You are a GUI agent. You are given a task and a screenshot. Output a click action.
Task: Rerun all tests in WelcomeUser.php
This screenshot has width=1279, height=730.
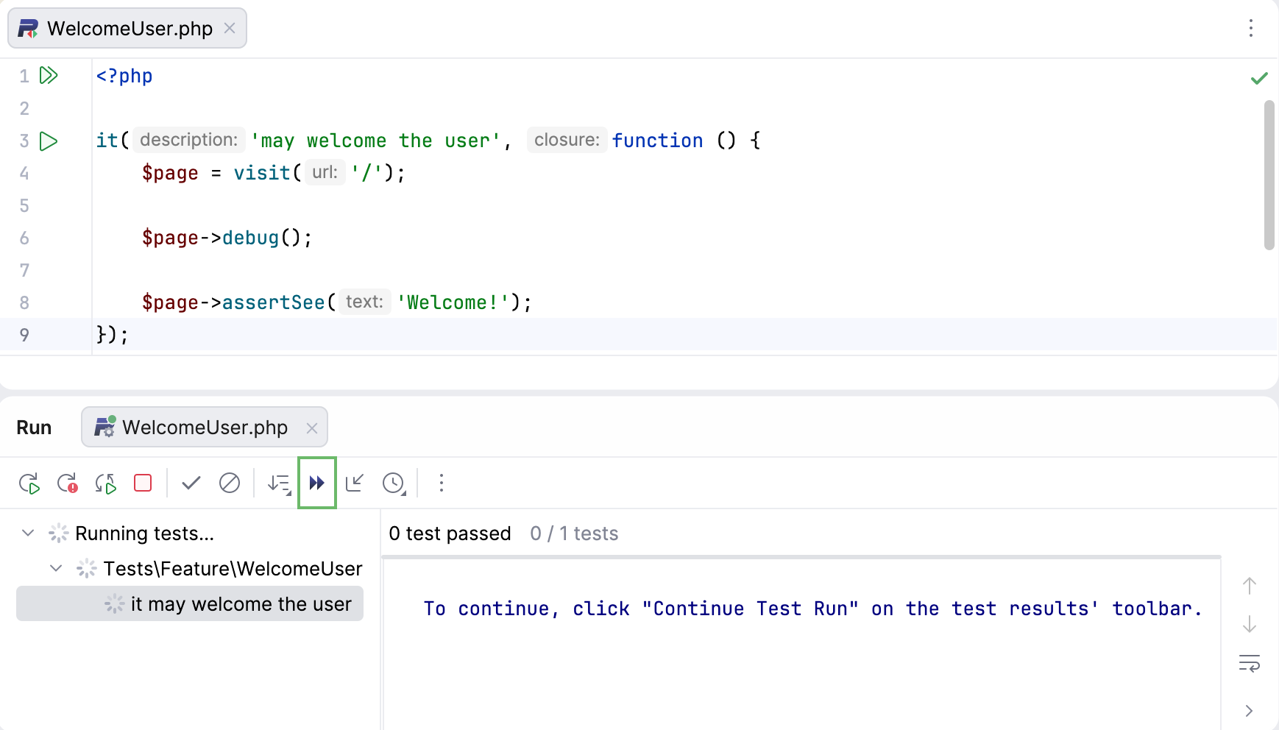[29, 483]
